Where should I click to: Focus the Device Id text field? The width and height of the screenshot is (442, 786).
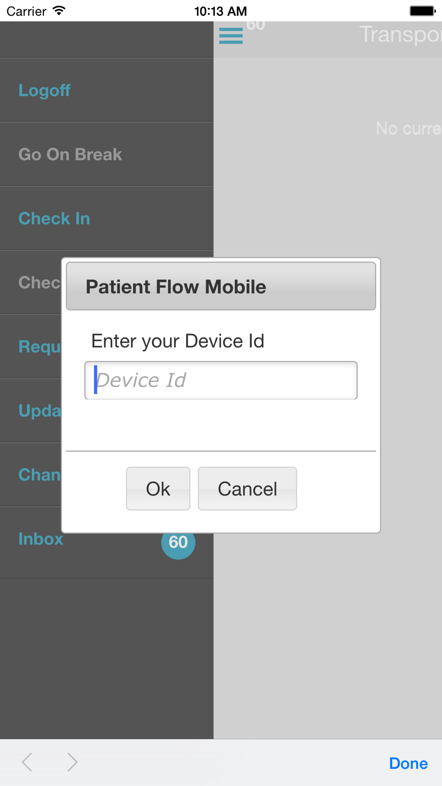pyautogui.click(x=221, y=381)
